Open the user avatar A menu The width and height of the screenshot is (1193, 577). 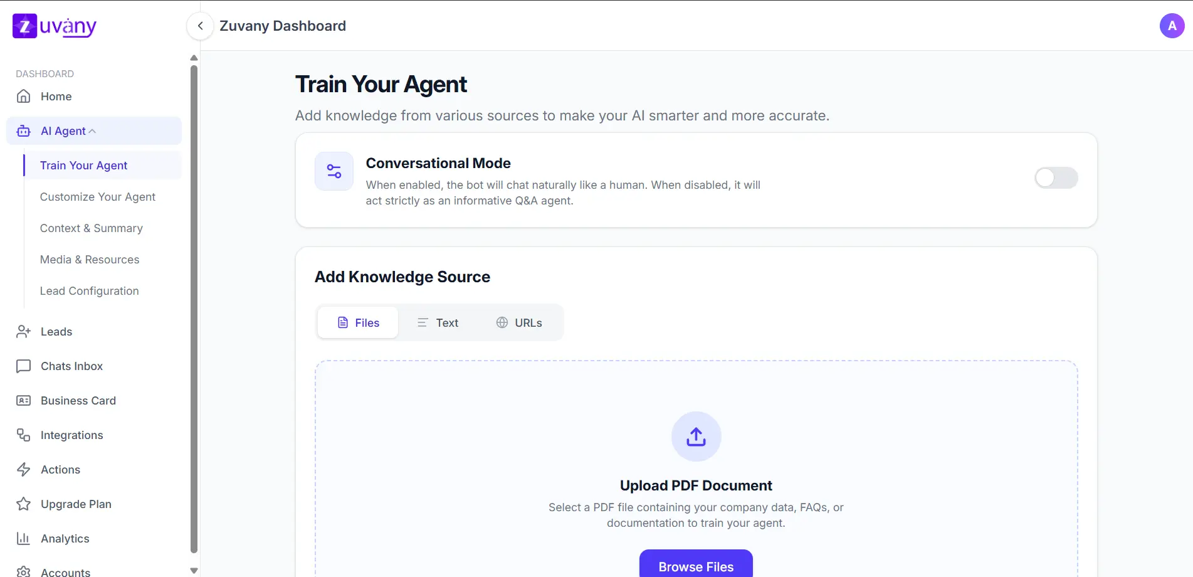click(x=1172, y=26)
